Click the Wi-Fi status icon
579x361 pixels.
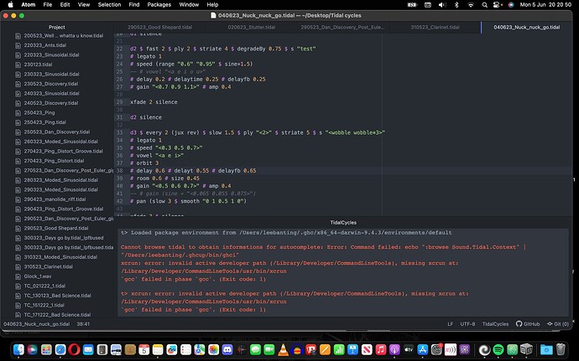tap(471, 5)
